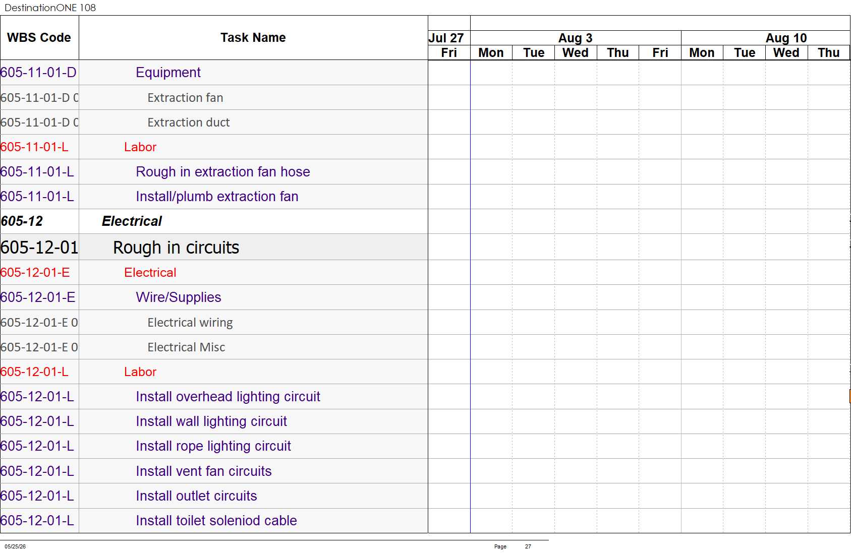Viewport: 851px width, 553px height.
Task: Click WBS code beside Install outlet circuits
Action: pos(37,496)
